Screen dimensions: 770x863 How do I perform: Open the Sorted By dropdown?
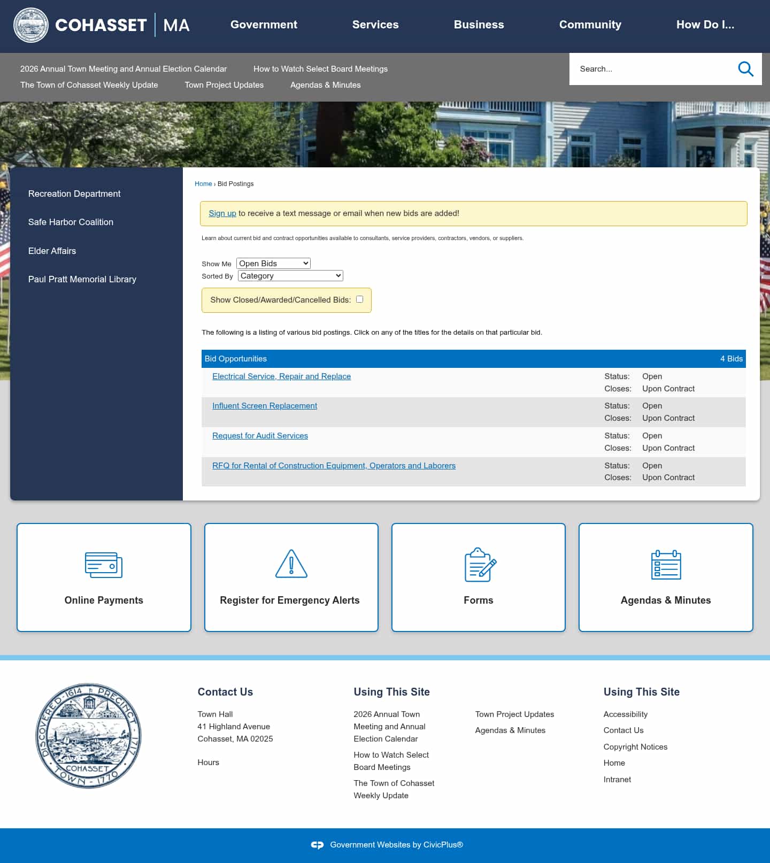[290, 276]
